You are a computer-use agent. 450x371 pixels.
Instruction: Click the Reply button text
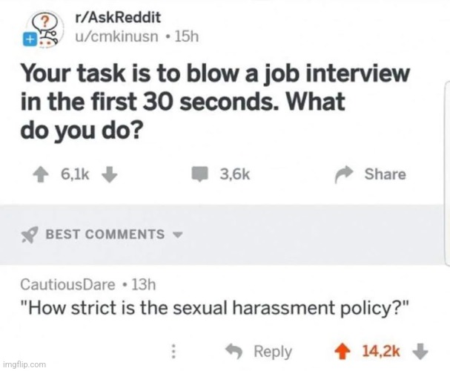pyautogui.click(x=273, y=352)
